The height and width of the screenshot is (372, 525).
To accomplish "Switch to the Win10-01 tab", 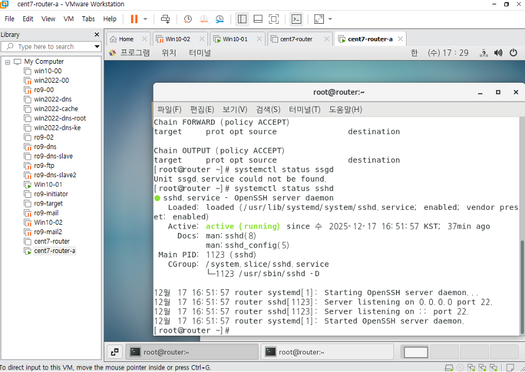I will click(234, 39).
